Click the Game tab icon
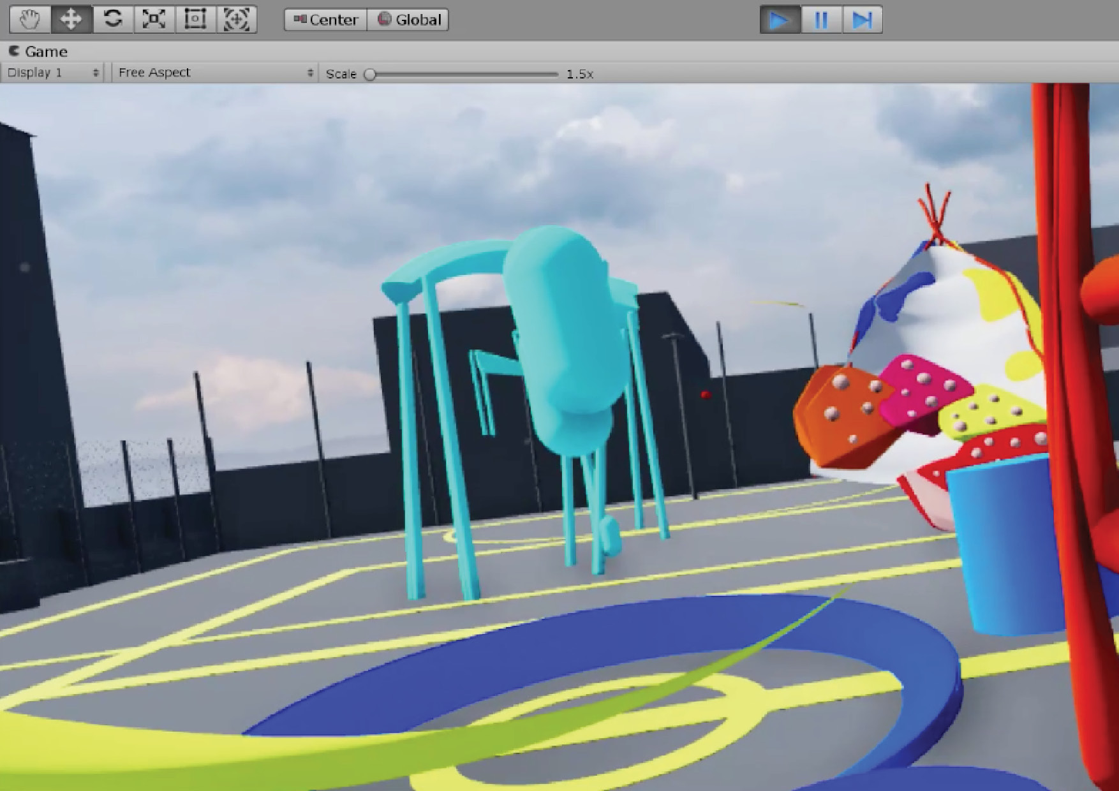 pyautogui.click(x=14, y=51)
